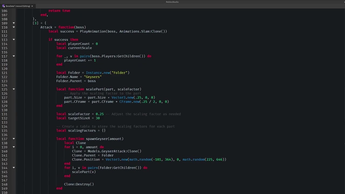The image size is (345, 194).
Task: Collapse the scalePart function definition
Action: [14, 89]
